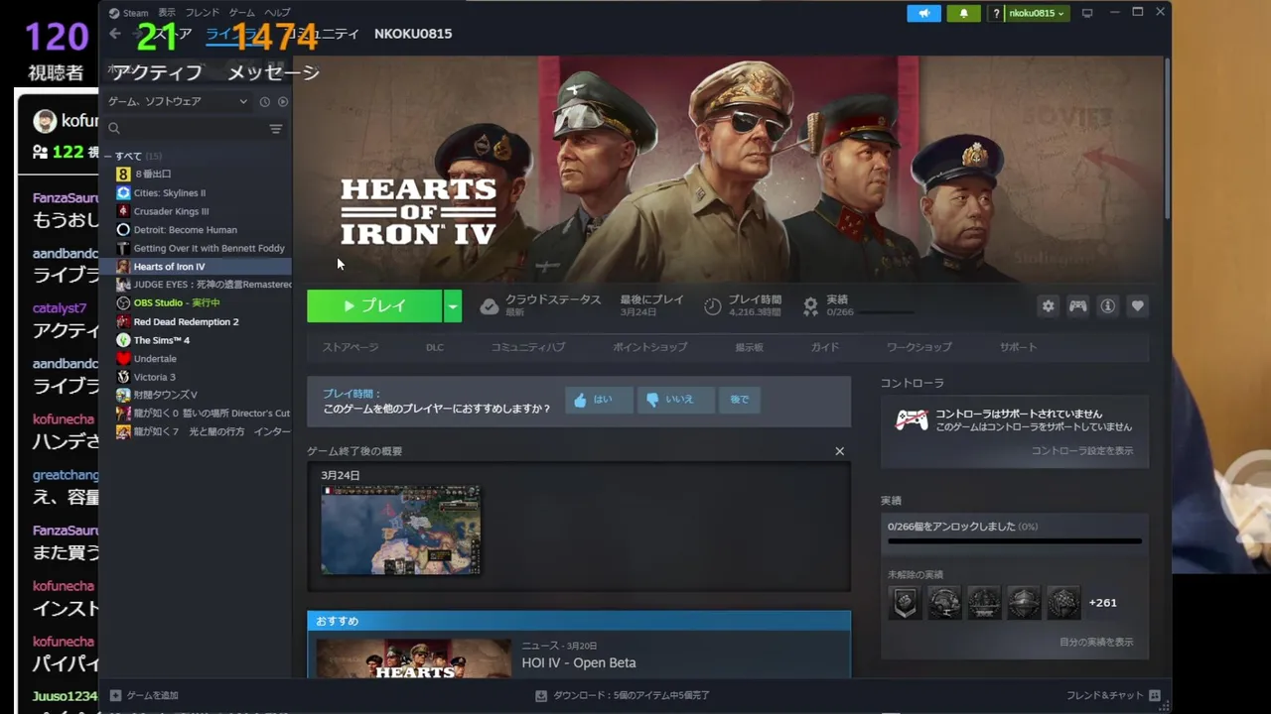1271x714 pixels.
Task: Go back with the left arrow
Action: coord(115,34)
